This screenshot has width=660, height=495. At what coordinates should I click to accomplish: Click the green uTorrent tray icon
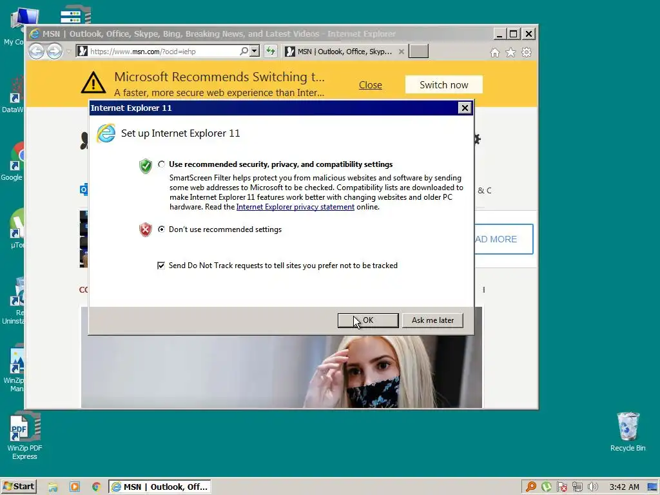point(547,487)
